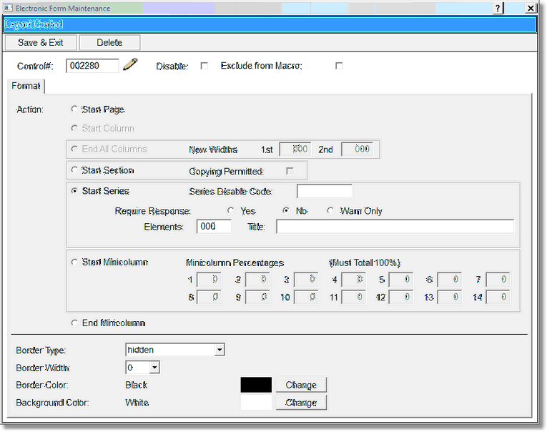This screenshot has width=547, height=432.
Task: Click Change for Background Color
Action: point(301,403)
